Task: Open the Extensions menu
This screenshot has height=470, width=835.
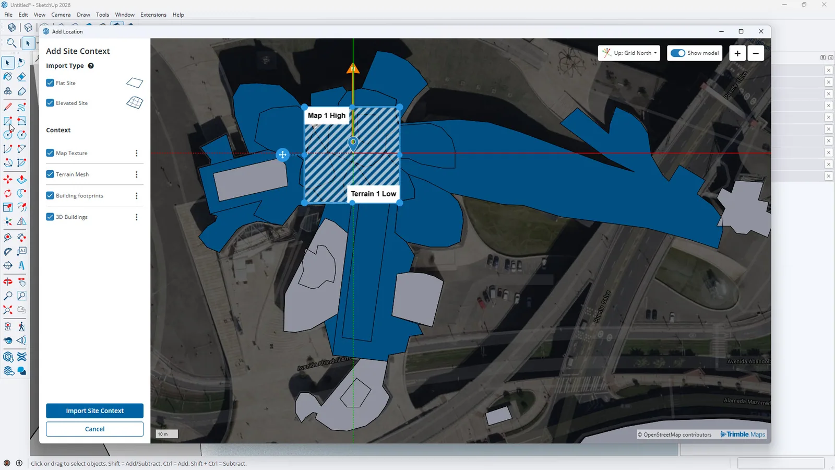Action: (153, 15)
